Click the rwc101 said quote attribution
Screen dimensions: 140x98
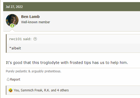pos(20,39)
